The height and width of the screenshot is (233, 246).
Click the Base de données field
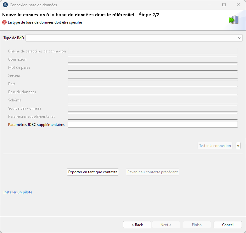153,92
